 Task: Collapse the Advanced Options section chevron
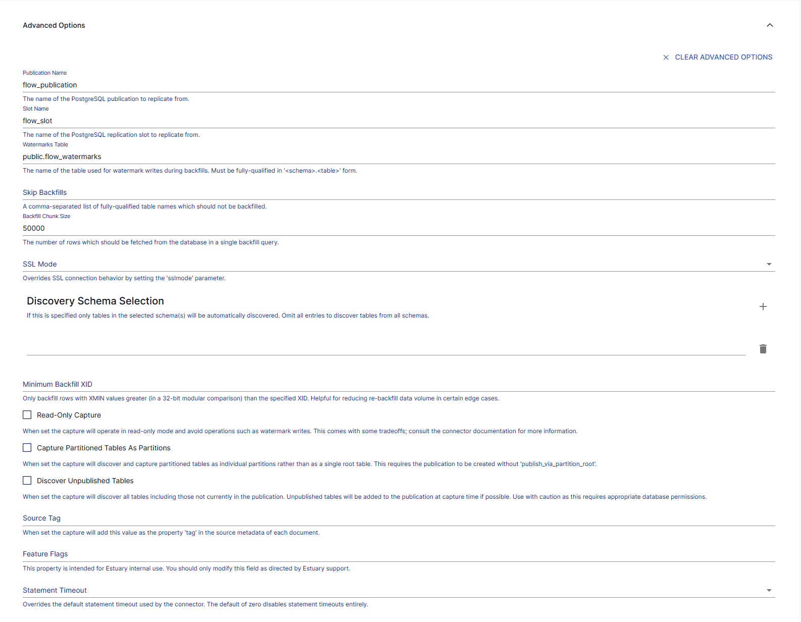(x=770, y=25)
